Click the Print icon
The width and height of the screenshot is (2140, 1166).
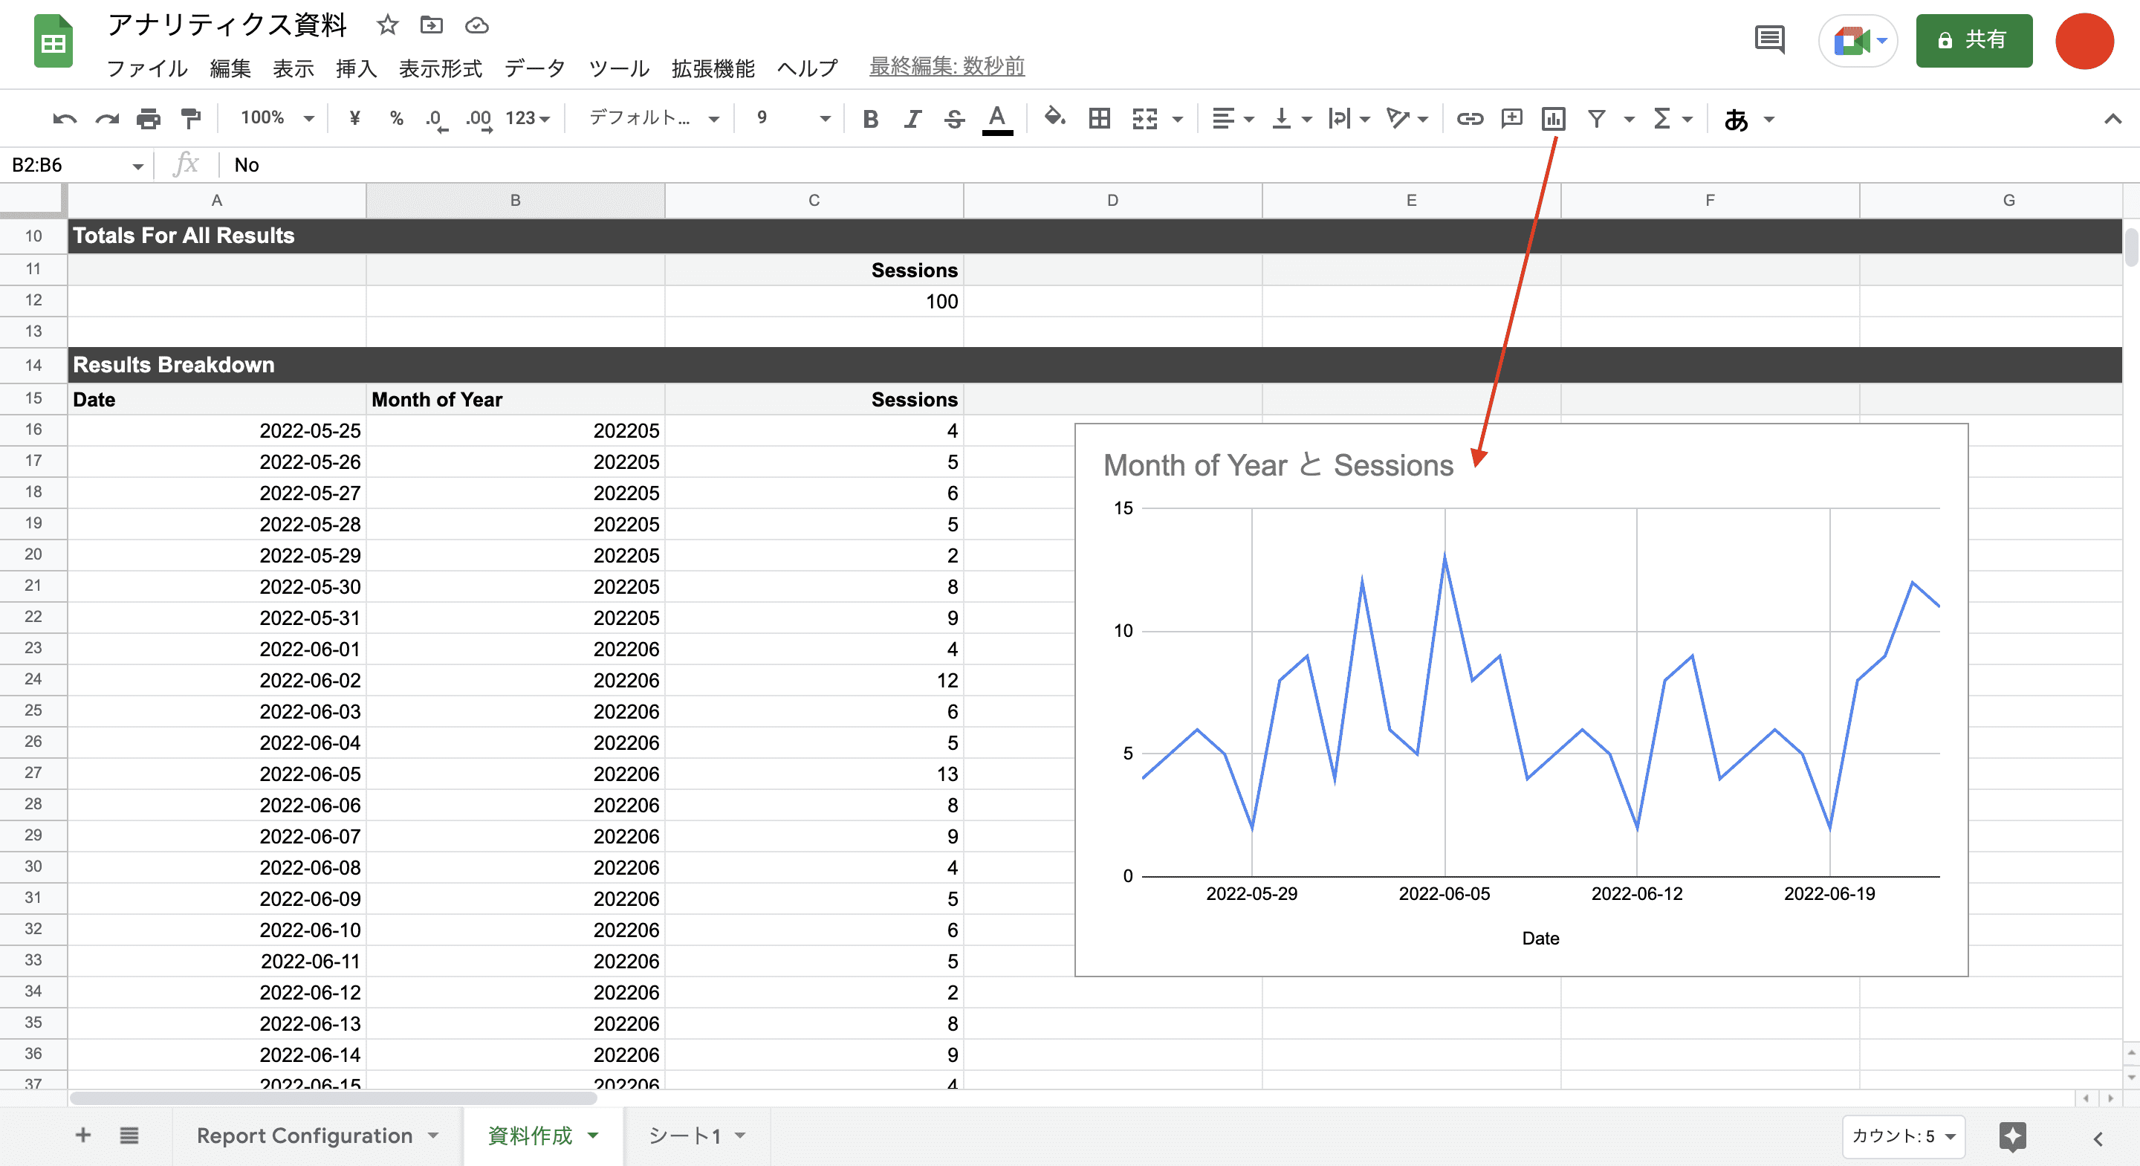[x=149, y=119]
